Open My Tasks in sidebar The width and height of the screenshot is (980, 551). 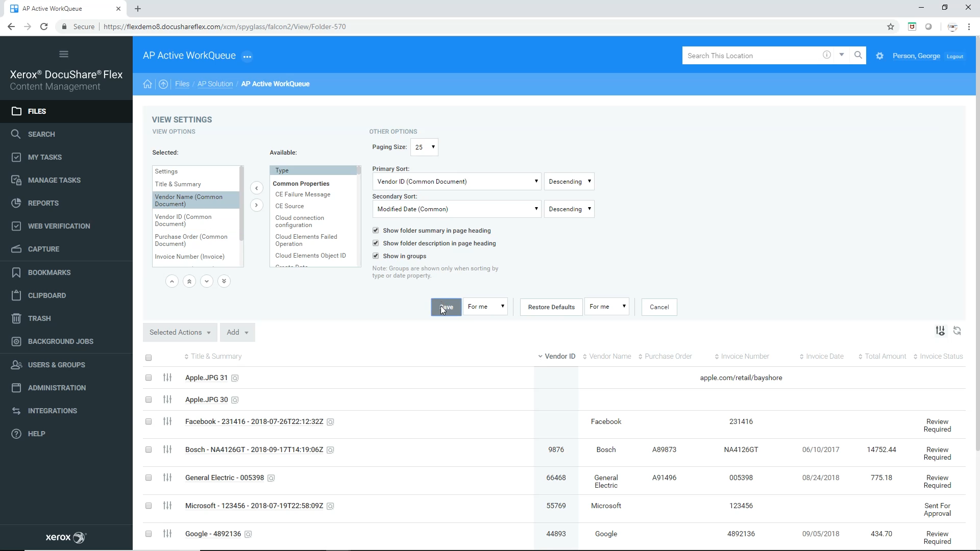[x=45, y=157]
